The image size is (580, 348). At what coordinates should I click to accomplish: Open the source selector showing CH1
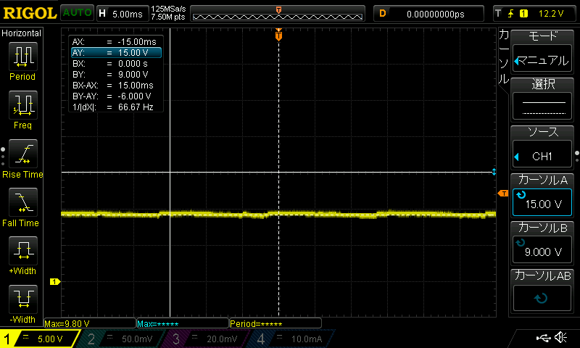point(544,147)
